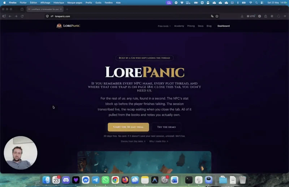
Task: Open the blue folder stack in Dock
Action: click(223, 180)
